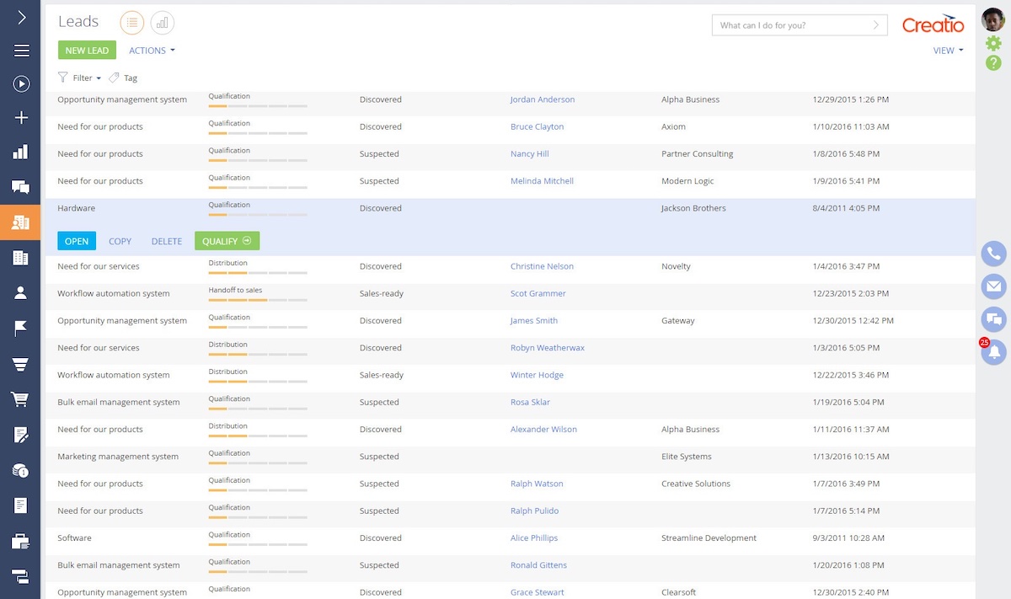Open the ACTIONS dropdown menu
The height and width of the screenshot is (599, 1011).
coord(152,51)
